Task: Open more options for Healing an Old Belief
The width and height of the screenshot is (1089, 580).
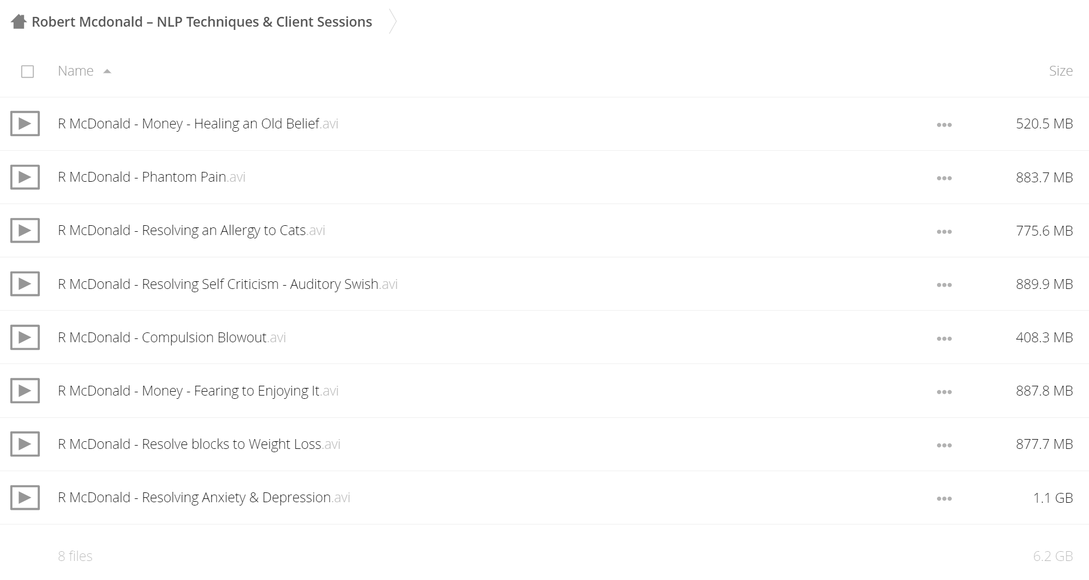Action: [x=944, y=125]
